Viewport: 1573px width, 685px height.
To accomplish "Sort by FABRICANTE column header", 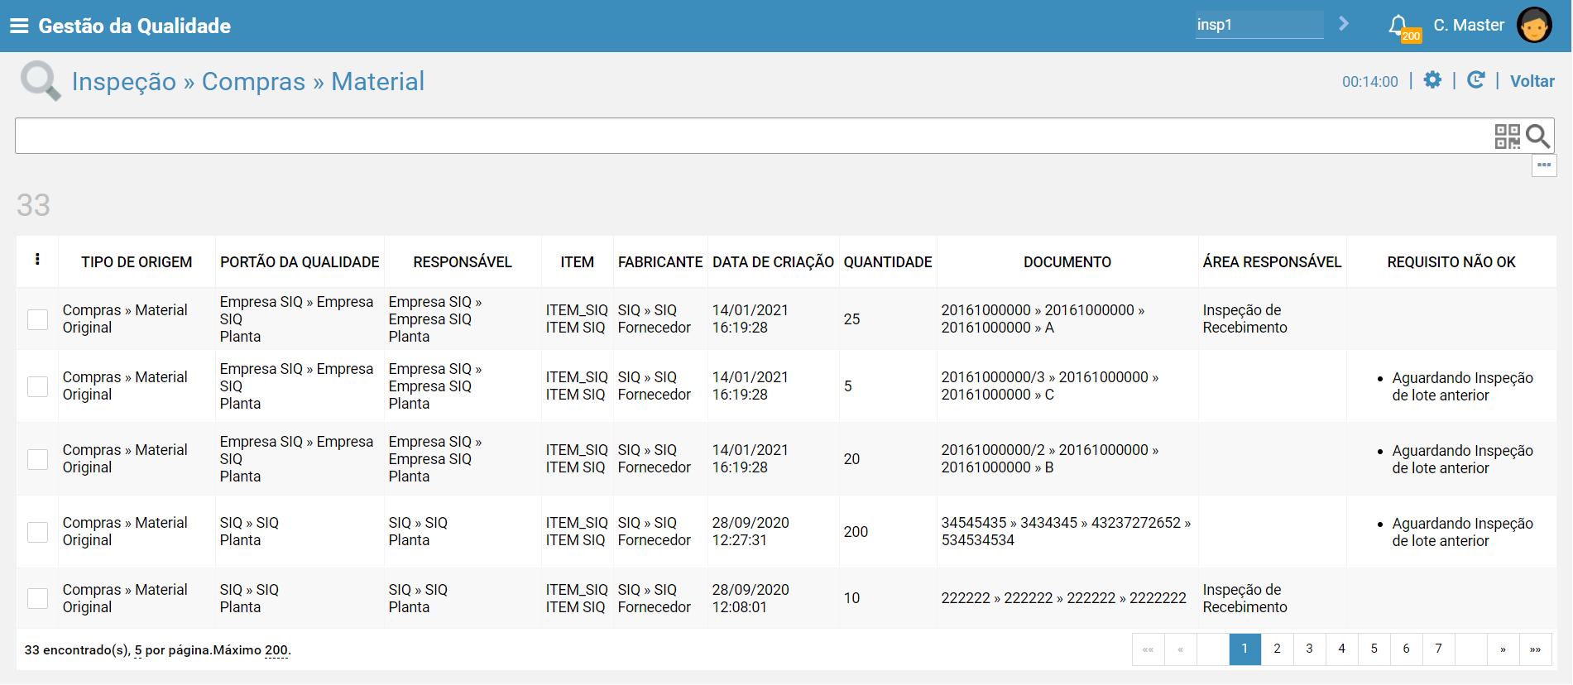I will 660,262.
